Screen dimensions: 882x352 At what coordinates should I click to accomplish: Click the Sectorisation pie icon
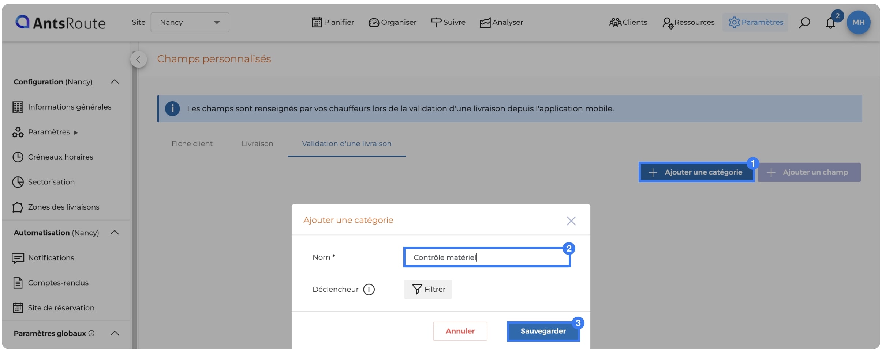[x=18, y=182]
